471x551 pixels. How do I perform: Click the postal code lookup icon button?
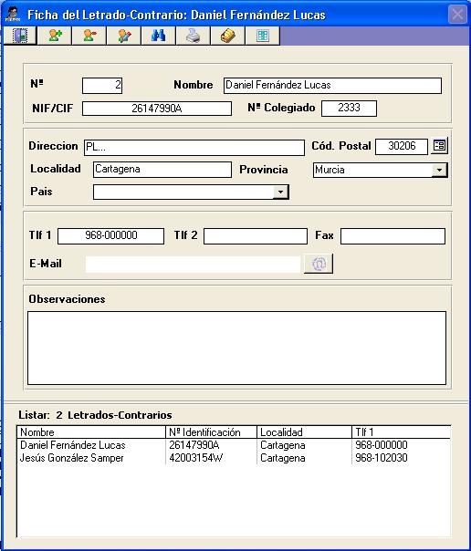(x=439, y=145)
